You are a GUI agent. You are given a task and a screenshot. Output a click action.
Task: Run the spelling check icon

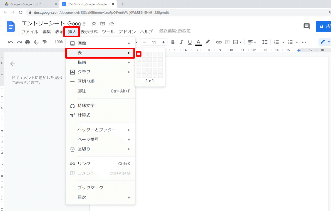point(36,42)
